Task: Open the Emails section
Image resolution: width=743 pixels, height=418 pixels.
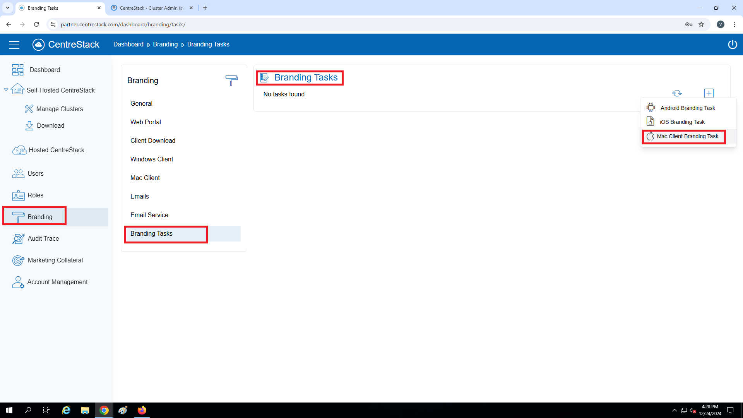Action: click(x=140, y=197)
